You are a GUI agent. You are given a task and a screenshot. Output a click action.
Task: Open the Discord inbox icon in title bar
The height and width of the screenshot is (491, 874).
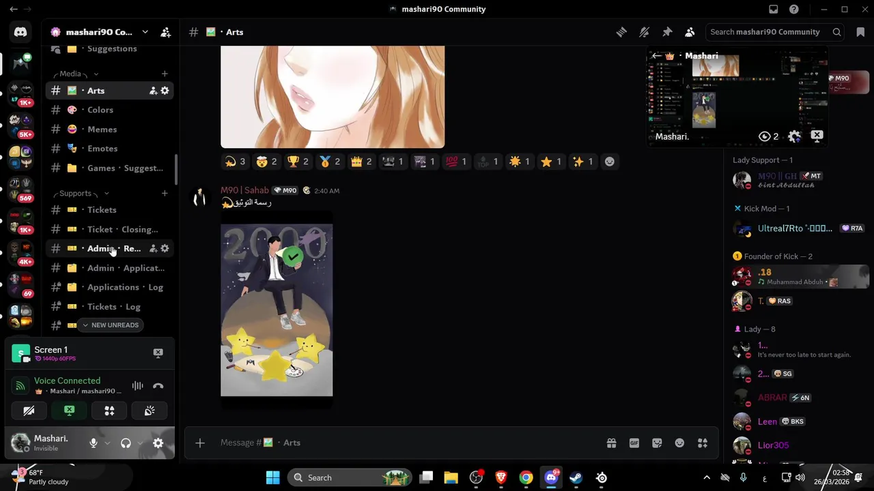tap(774, 10)
